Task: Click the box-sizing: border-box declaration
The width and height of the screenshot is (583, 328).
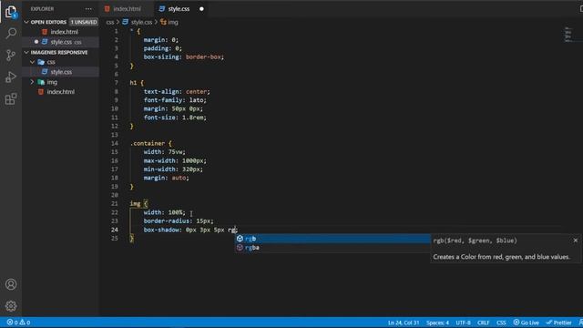Action: (184, 56)
